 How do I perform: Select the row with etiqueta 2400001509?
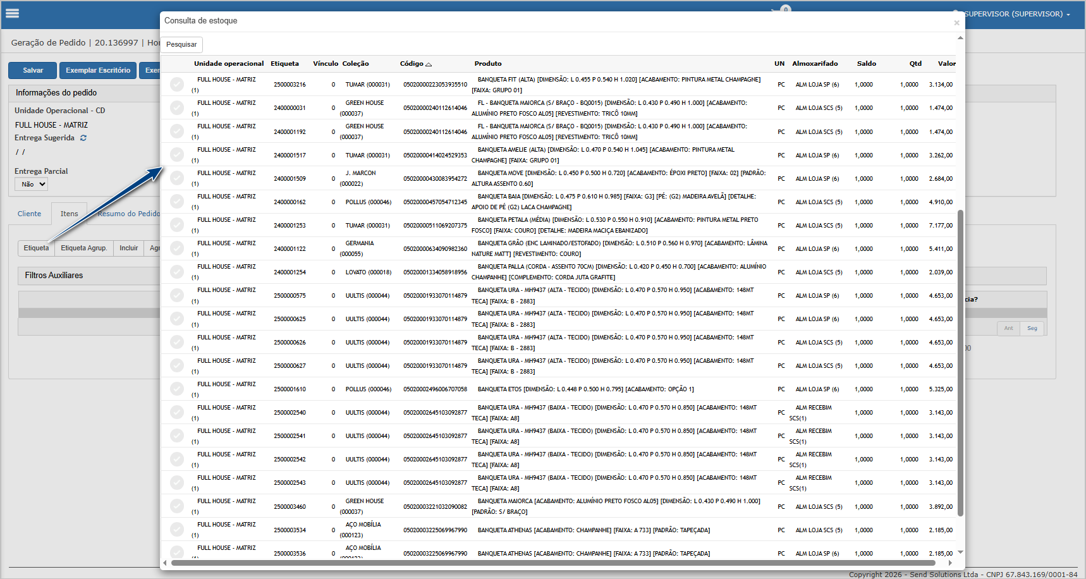pyautogui.click(x=177, y=178)
